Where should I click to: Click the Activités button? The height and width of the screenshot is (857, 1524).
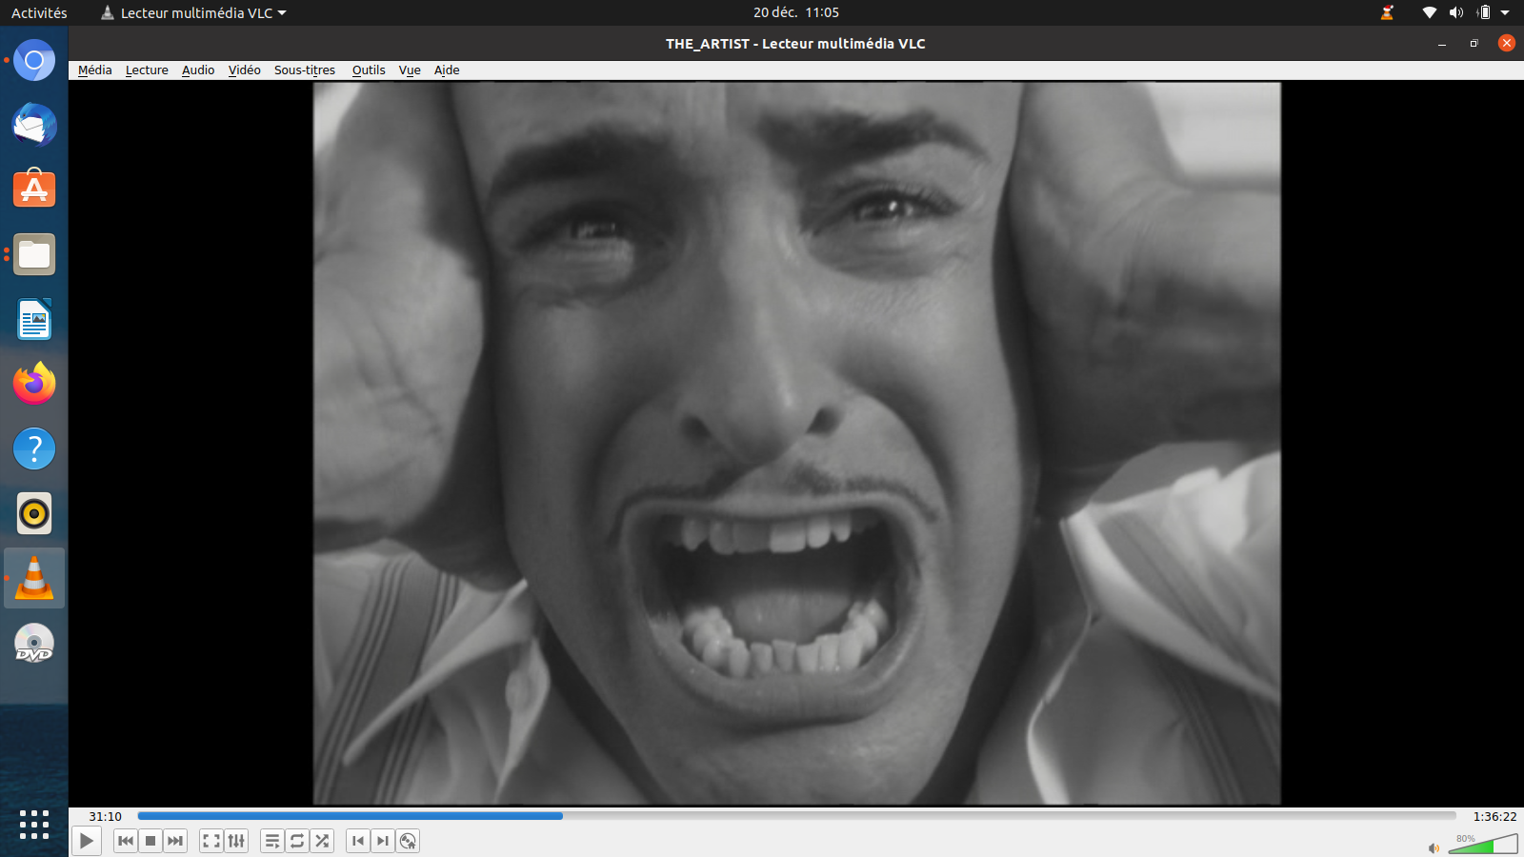39,12
